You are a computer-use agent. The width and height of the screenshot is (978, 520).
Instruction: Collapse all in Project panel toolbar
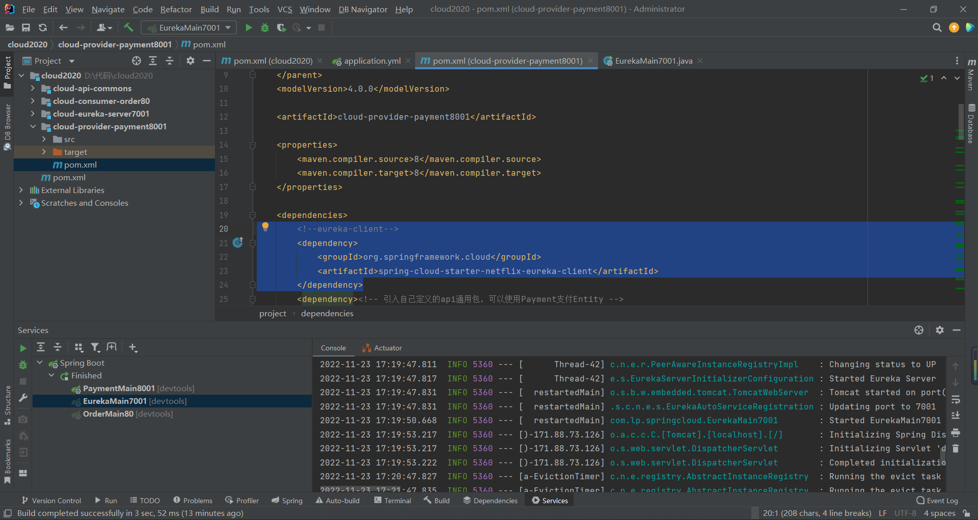click(170, 61)
